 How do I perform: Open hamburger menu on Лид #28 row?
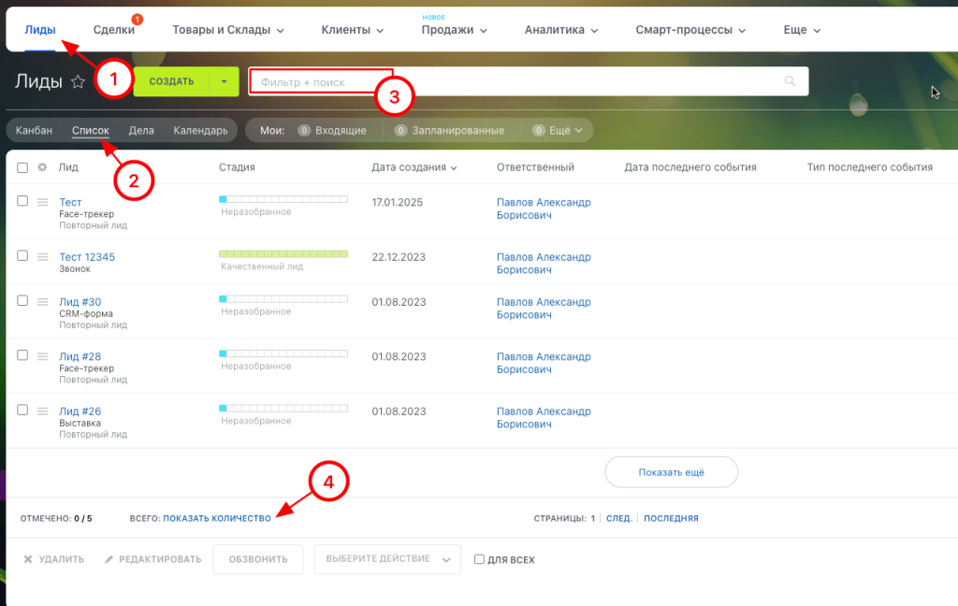pyautogui.click(x=43, y=356)
